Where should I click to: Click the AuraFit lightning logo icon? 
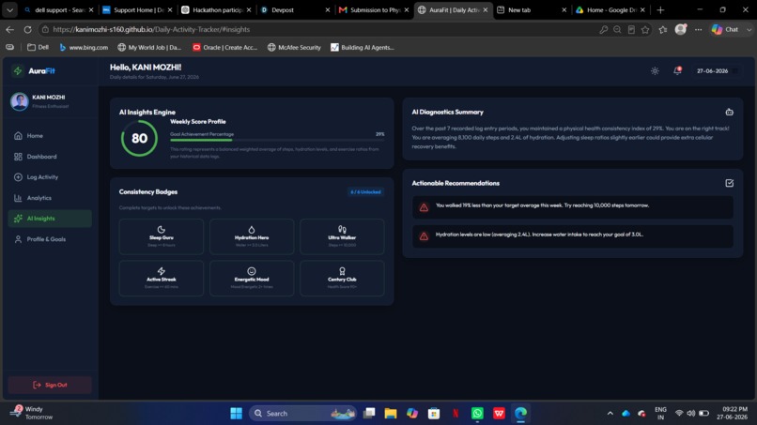(x=18, y=71)
